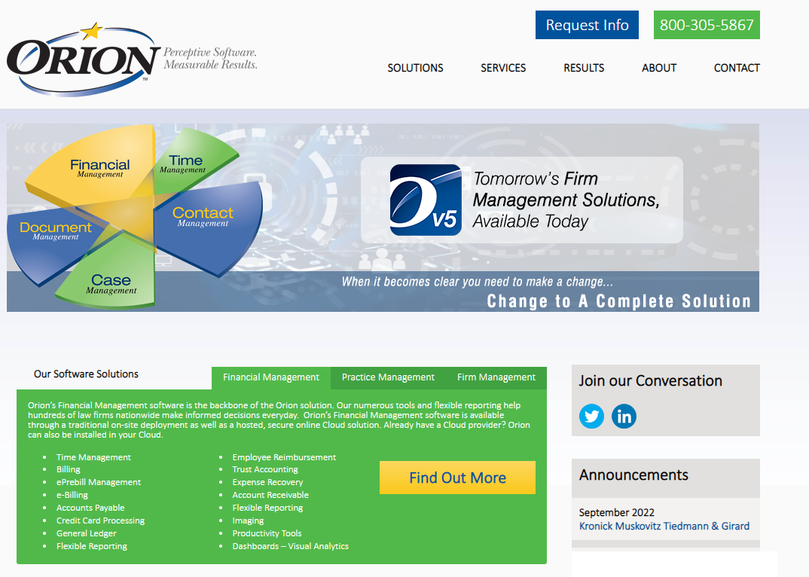This screenshot has height=577, width=809.
Task: Click the Our Software Solutions heading
Action: [x=86, y=374]
